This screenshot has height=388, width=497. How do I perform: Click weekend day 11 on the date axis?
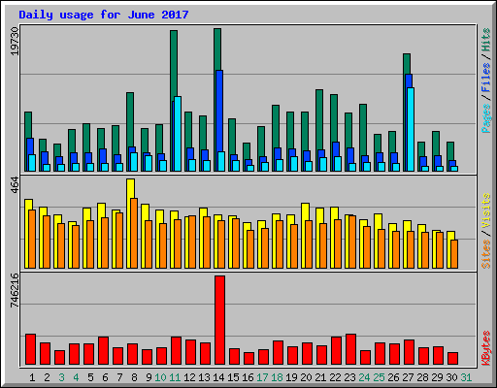click(175, 377)
